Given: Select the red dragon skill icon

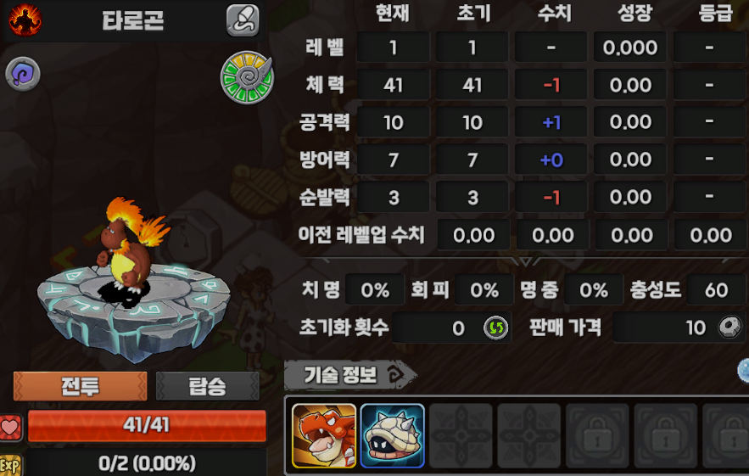Looking at the screenshot, I should coord(324,435).
